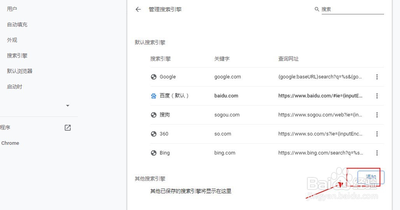Go to 外观 settings section
Viewport: 400px width, 210px height.
point(12,40)
